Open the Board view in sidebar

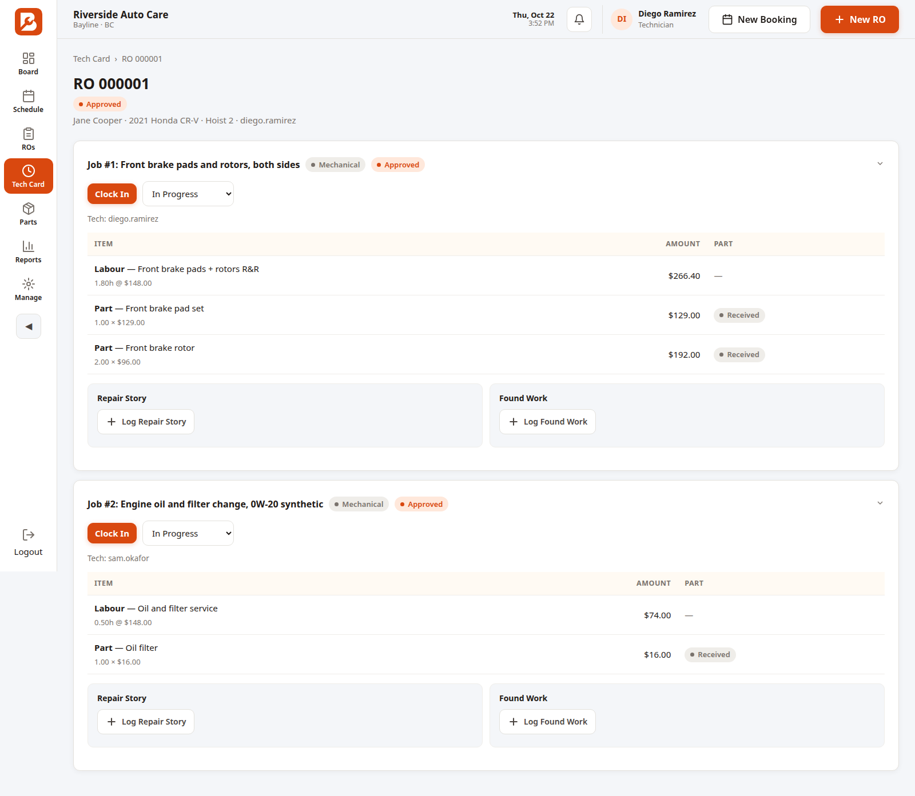point(28,64)
